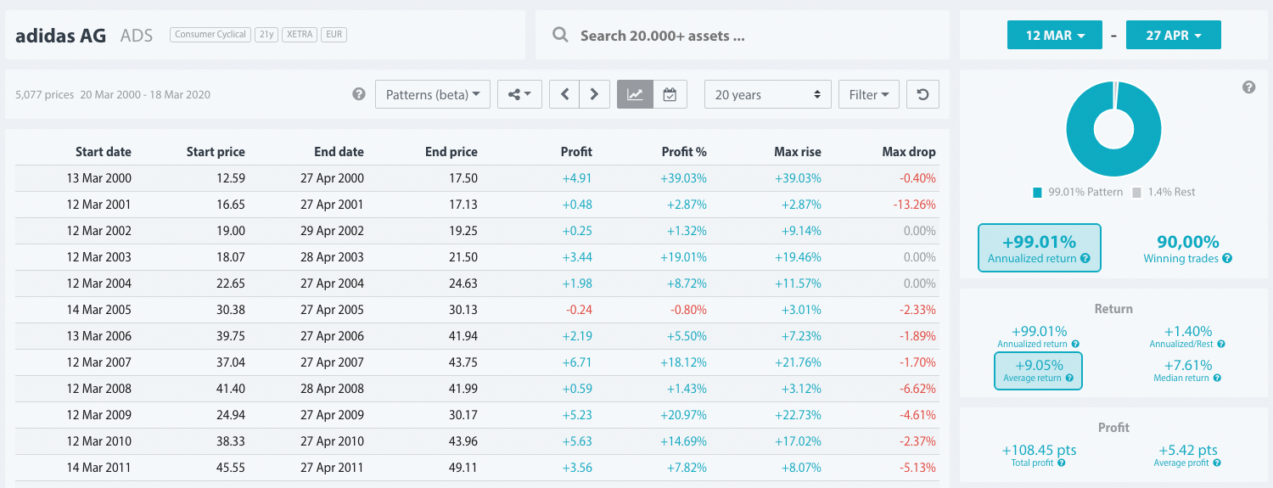The width and height of the screenshot is (1273, 488).
Task: Click the +108.45 pts total profit
Action: coord(1038,450)
